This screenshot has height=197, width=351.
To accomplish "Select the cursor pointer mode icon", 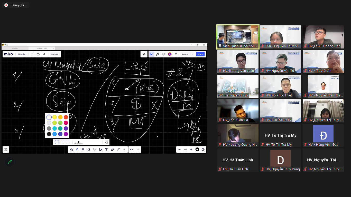I will (x=152, y=54).
